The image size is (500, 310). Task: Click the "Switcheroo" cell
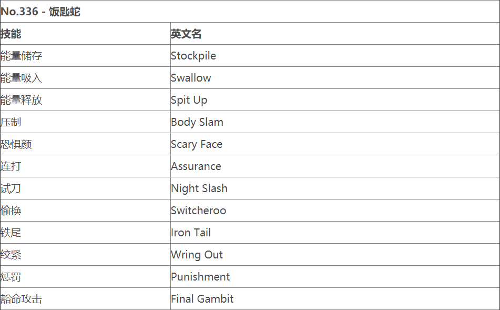(x=199, y=211)
